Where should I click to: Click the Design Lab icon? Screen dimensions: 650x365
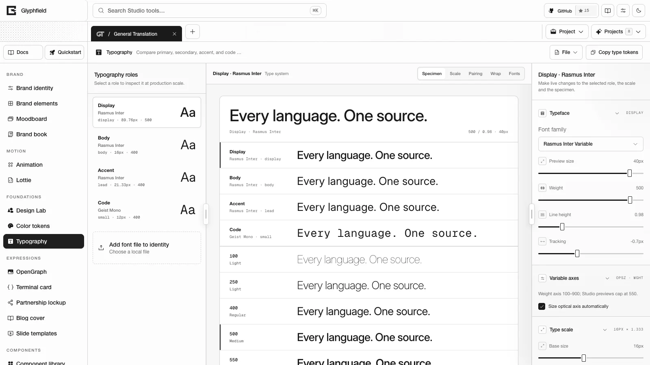click(11, 210)
